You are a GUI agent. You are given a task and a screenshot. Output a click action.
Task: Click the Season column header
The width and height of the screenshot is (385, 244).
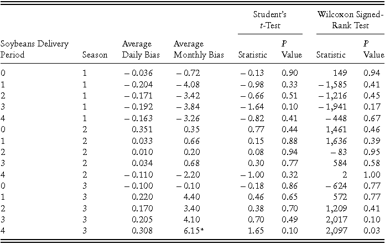95,55
